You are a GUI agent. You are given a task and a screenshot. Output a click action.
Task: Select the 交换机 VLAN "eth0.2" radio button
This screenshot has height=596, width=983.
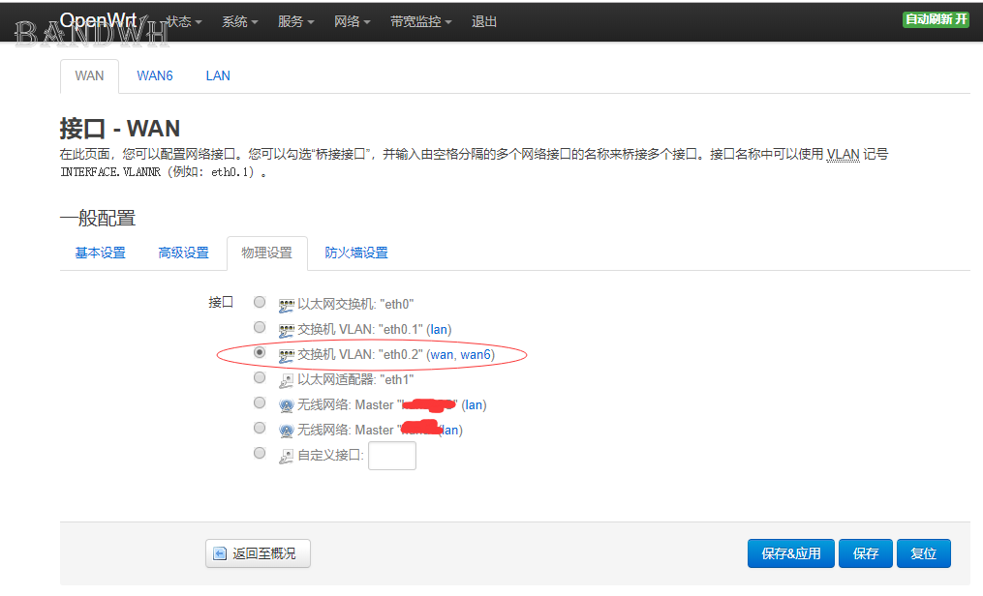pos(260,352)
